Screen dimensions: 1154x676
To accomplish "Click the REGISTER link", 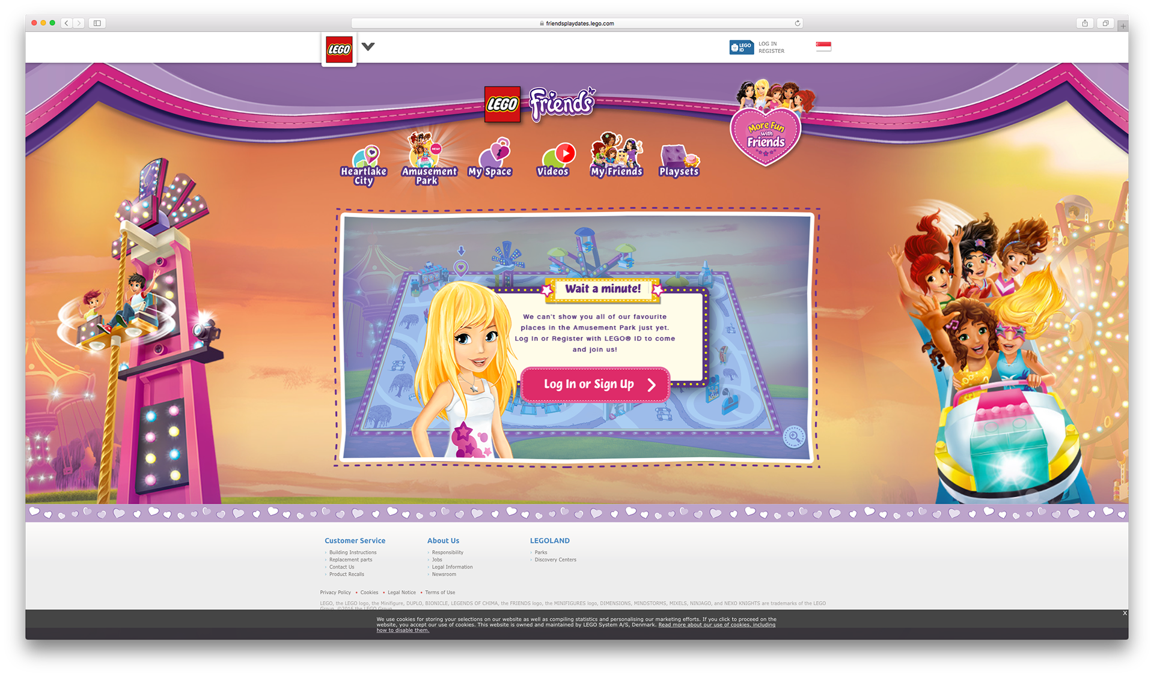I will tap(771, 51).
